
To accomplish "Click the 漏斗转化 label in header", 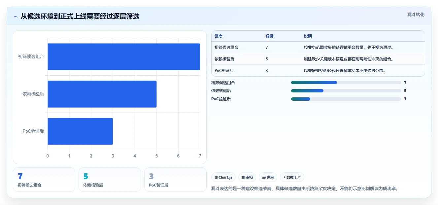I will (416, 15).
